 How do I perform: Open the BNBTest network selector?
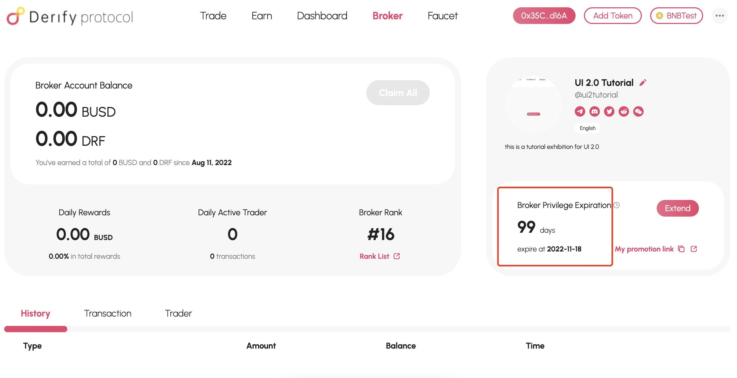click(x=676, y=16)
